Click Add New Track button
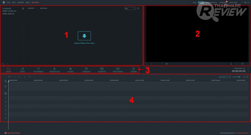This screenshot has width=251, height=135. 12,133
